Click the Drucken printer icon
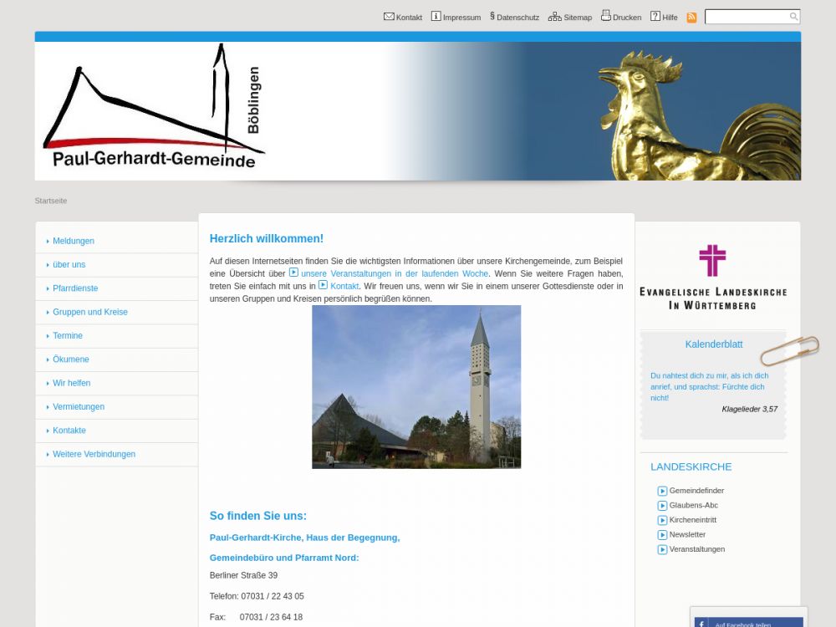This screenshot has height=627, width=836. [x=606, y=16]
